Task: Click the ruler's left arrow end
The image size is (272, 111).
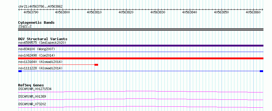Action: [19, 9]
